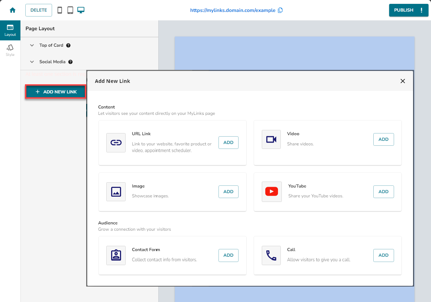Add a Contact Form

pyautogui.click(x=228, y=255)
